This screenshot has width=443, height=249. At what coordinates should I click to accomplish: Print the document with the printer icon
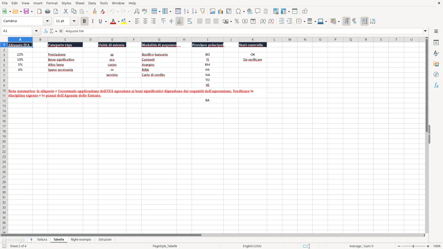click(x=48, y=11)
